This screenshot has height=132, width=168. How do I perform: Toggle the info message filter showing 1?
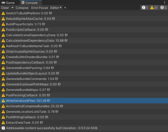click(145, 8)
